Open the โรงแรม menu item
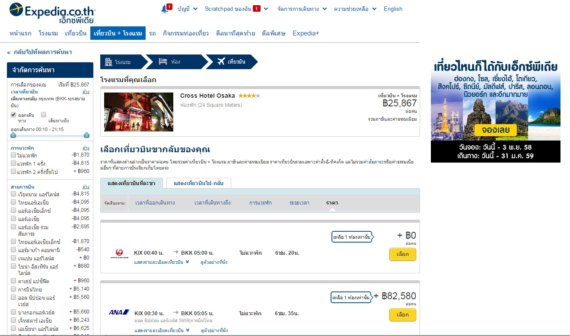Screen dimensions: 570x336 pyautogui.click(x=48, y=33)
